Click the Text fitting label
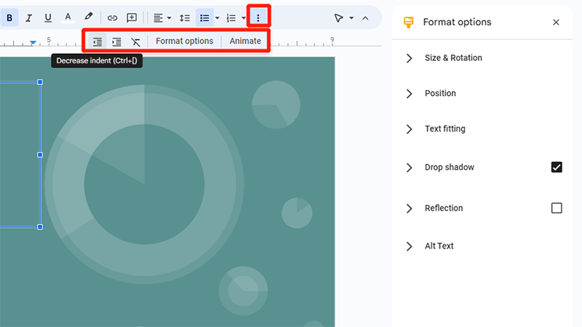Viewport: 582px width, 327px height. (x=445, y=129)
